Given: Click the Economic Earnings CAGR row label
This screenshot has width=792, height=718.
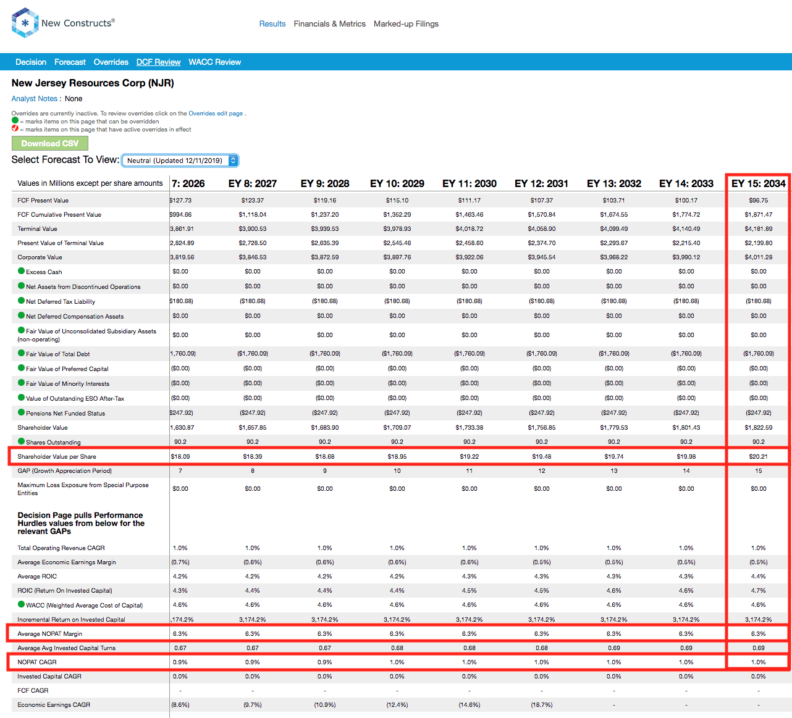Looking at the screenshot, I should [x=54, y=705].
